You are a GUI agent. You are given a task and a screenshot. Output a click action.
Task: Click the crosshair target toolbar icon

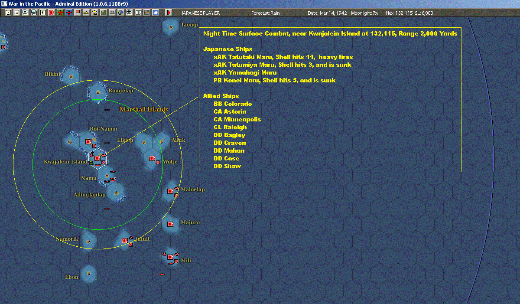(129, 13)
